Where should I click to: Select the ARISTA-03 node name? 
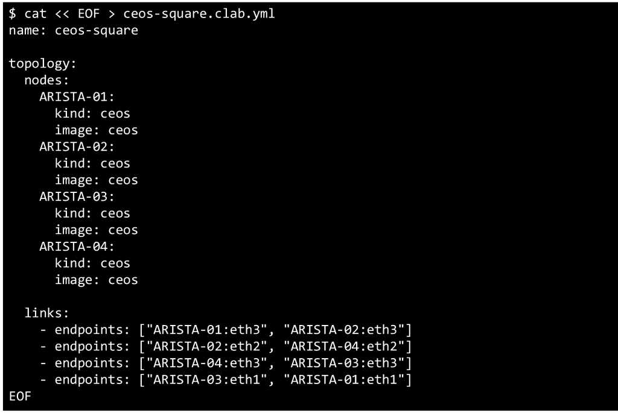(x=77, y=197)
